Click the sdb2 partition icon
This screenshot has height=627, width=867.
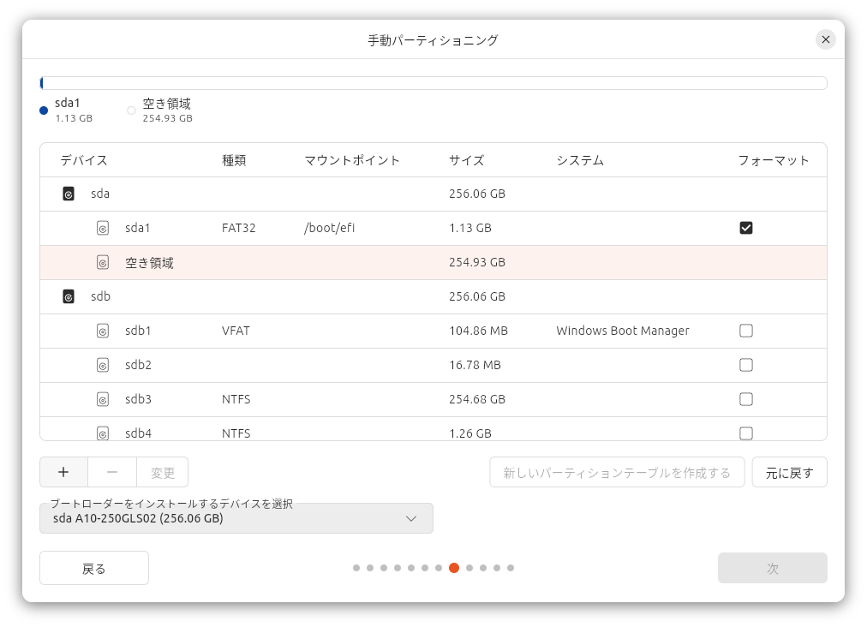coord(103,366)
